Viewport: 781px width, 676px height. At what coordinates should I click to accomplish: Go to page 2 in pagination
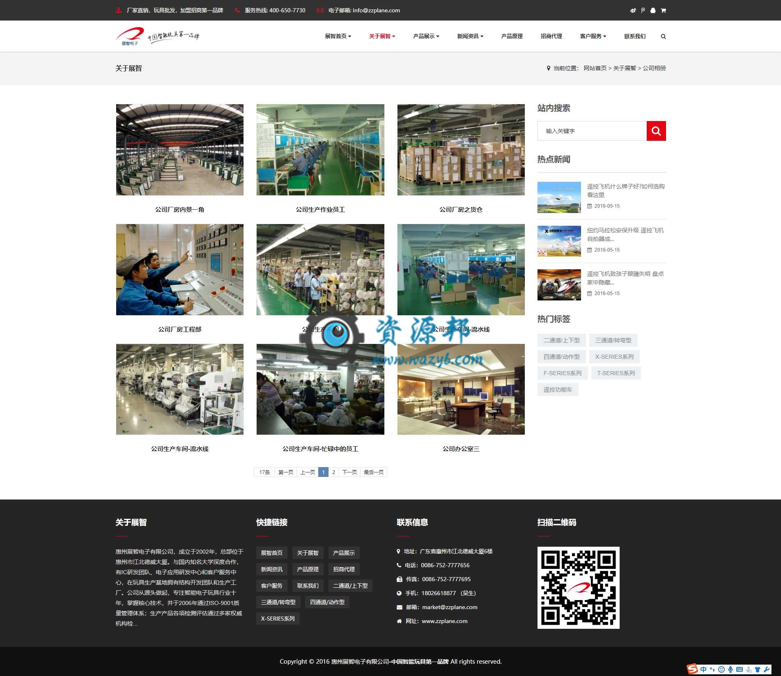pyautogui.click(x=333, y=472)
